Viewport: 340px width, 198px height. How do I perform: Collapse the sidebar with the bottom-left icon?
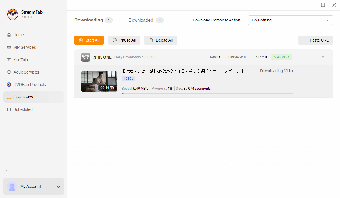point(7,171)
